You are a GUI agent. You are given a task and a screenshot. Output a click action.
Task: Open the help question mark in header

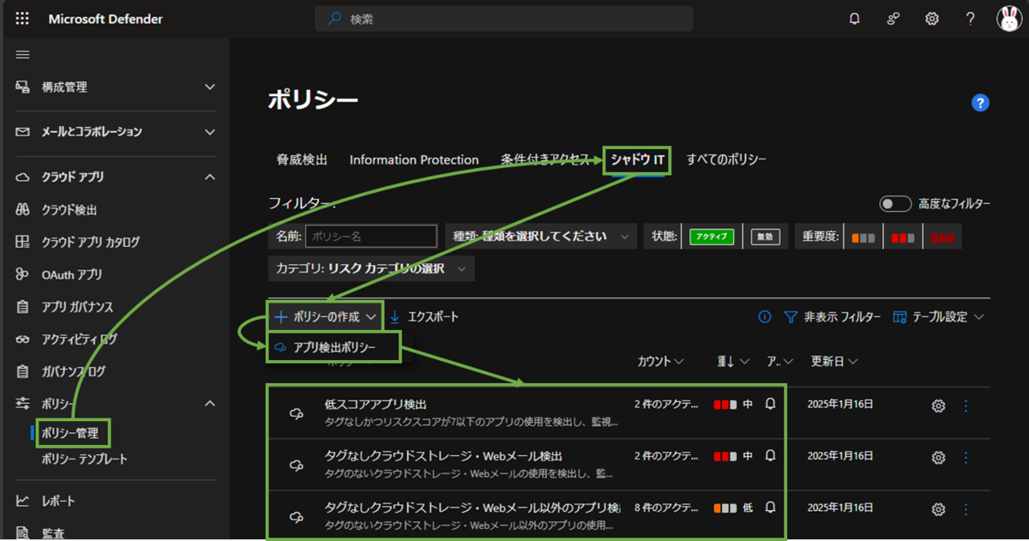tap(970, 19)
